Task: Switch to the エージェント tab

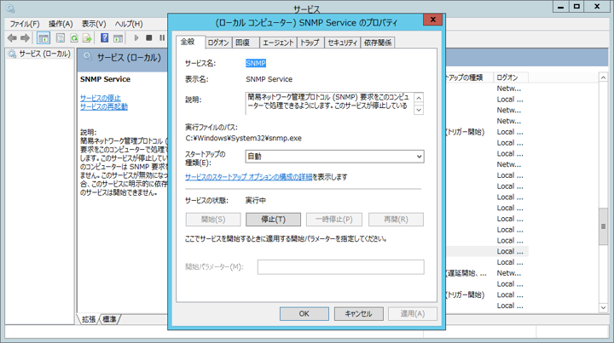Action: tap(278, 43)
